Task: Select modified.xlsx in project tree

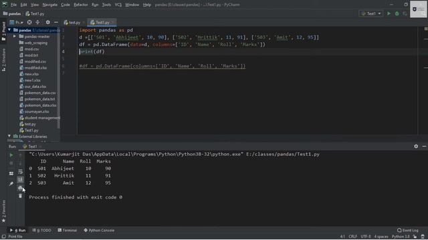Action: (33, 68)
